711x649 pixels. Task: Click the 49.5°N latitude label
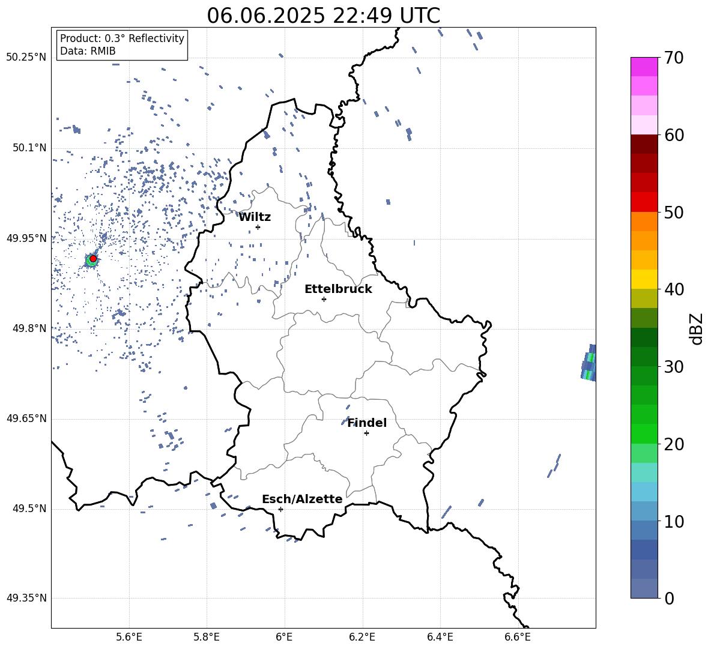(29, 509)
